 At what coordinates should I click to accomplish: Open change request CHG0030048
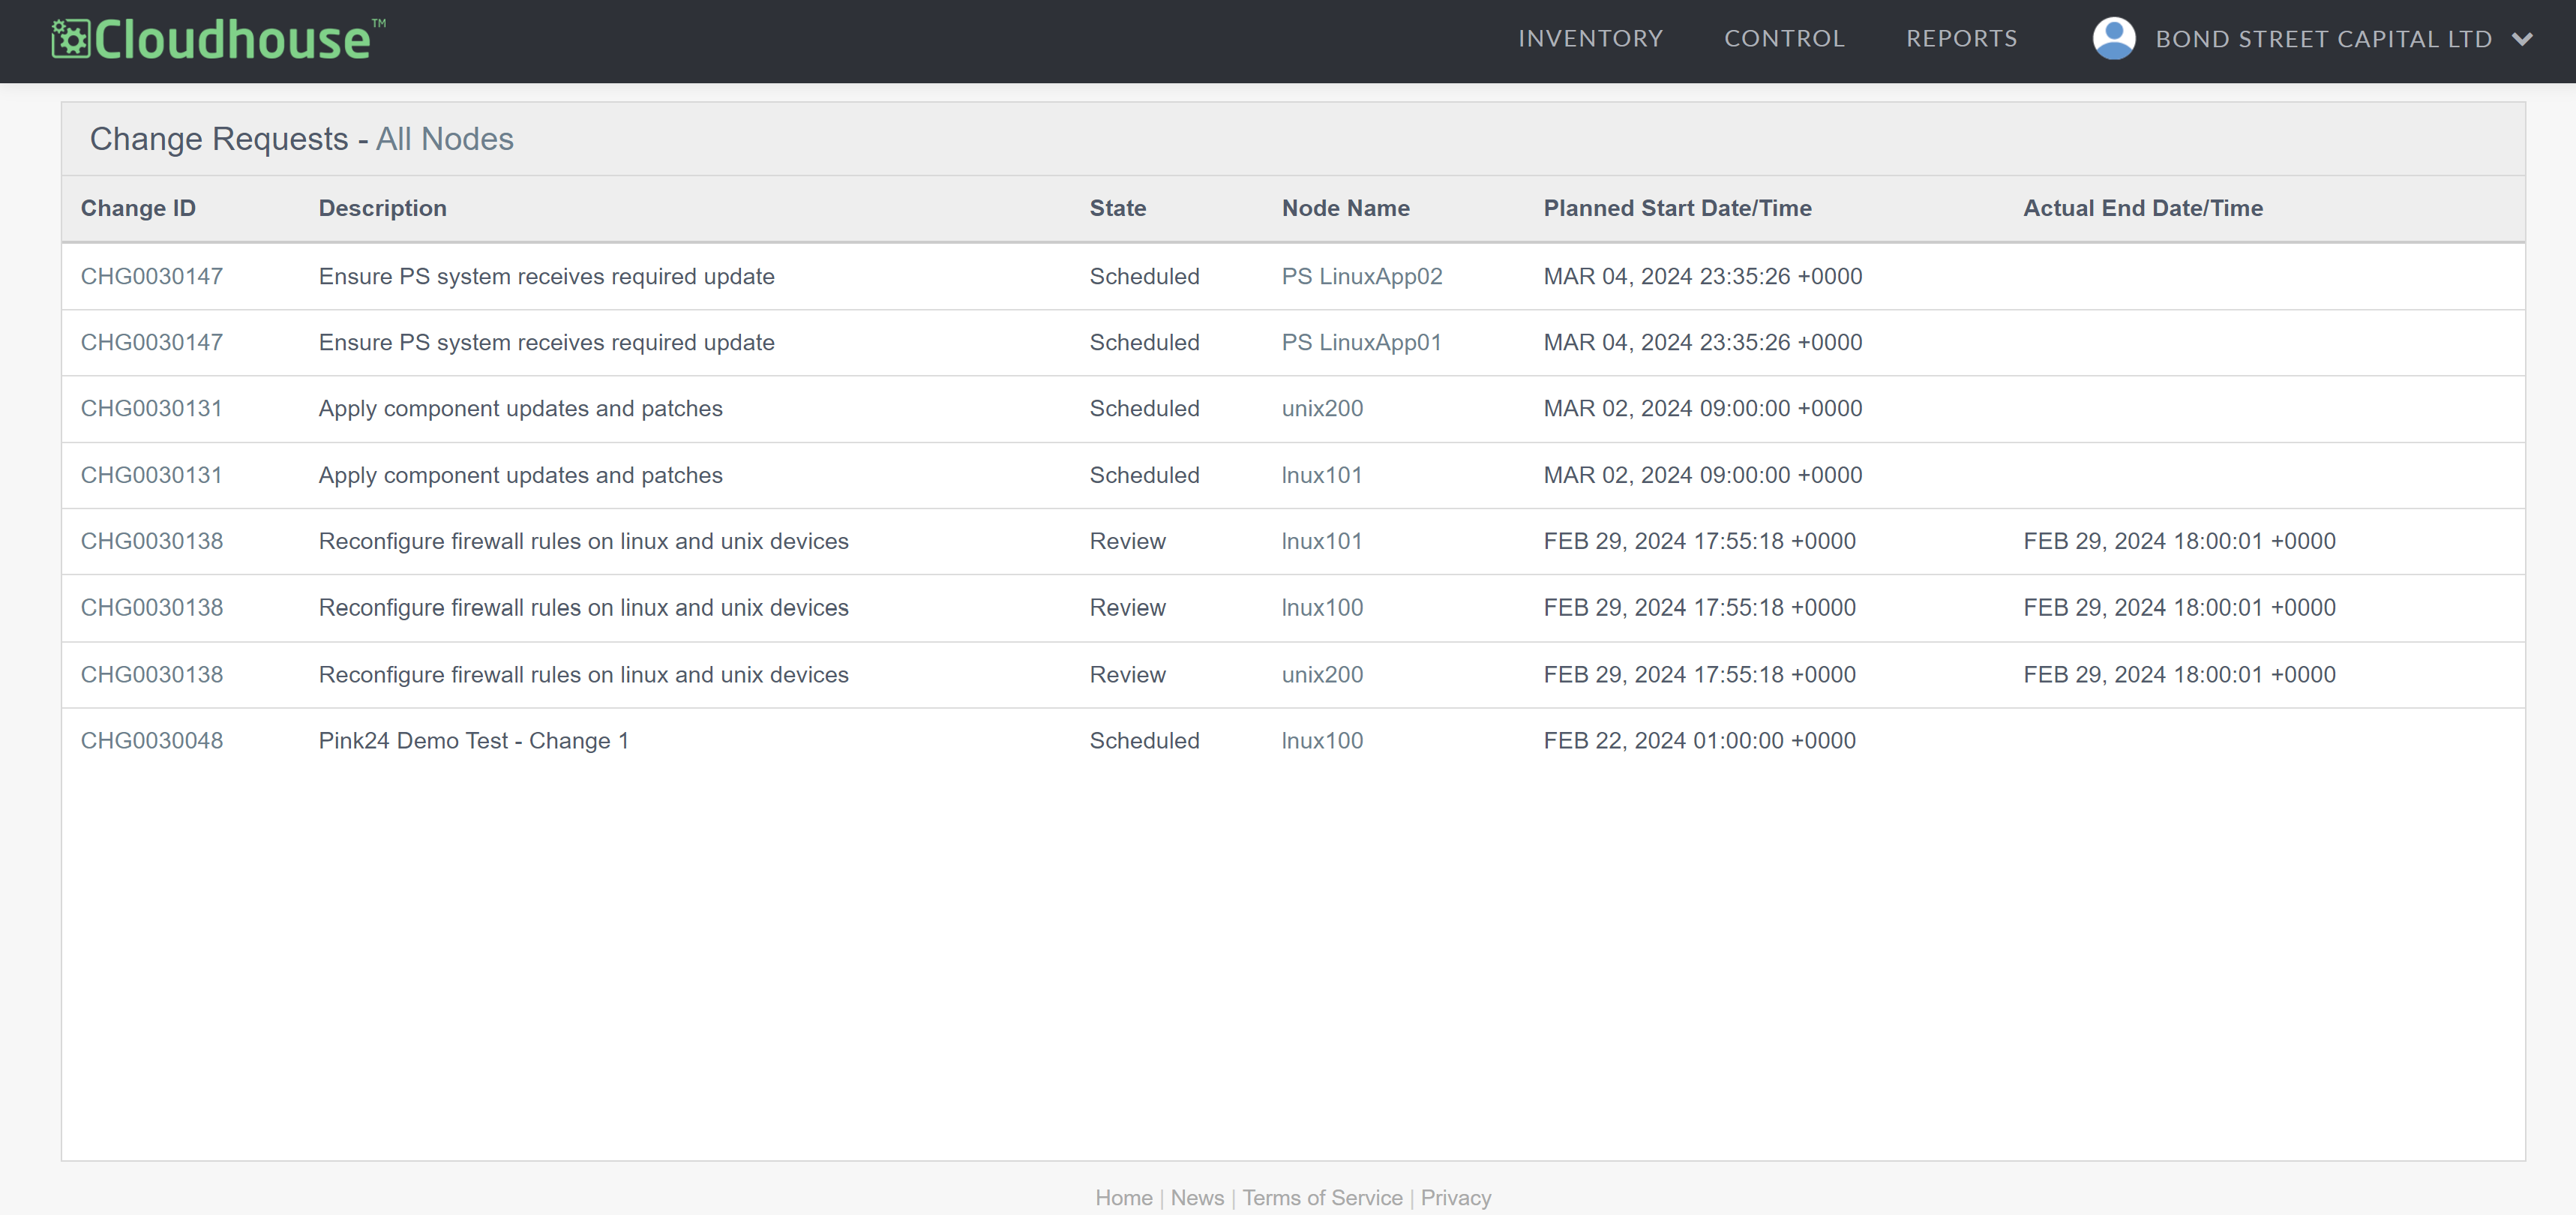tap(152, 740)
